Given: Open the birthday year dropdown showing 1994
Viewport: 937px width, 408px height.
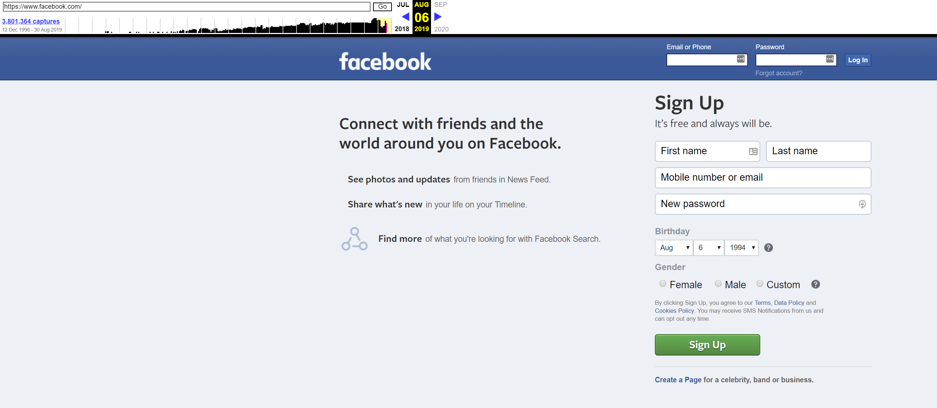Looking at the screenshot, I should tap(742, 248).
